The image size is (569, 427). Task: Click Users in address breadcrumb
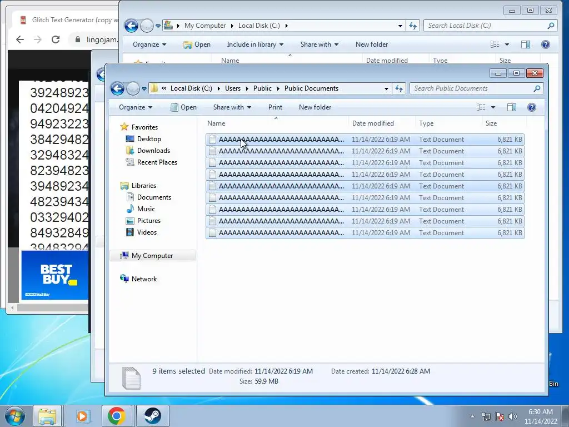click(x=233, y=88)
